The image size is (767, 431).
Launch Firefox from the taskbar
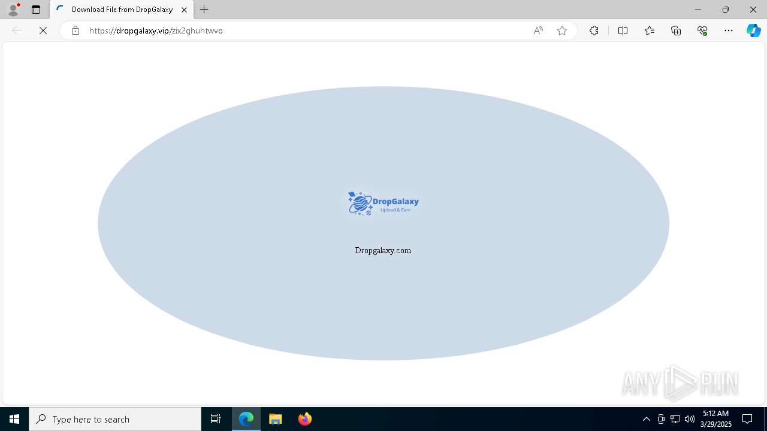(304, 419)
